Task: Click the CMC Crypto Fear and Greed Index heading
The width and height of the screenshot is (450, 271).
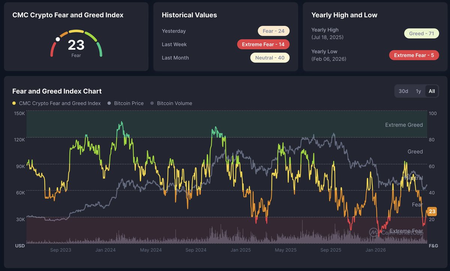Action: 68,15
